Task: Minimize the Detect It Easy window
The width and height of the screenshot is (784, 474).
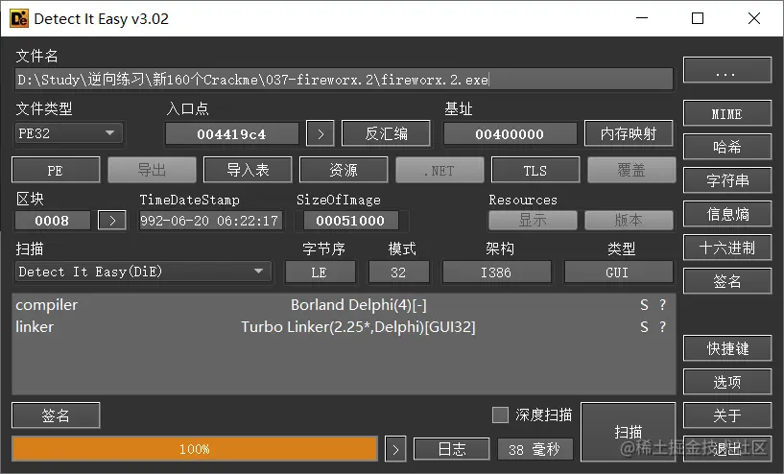Action: pos(642,18)
